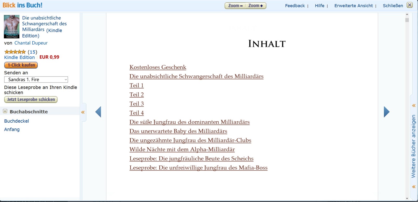Viewport: 418px width, 202px height.
Task: Go to Anfang section
Action: tap(12, 129)
